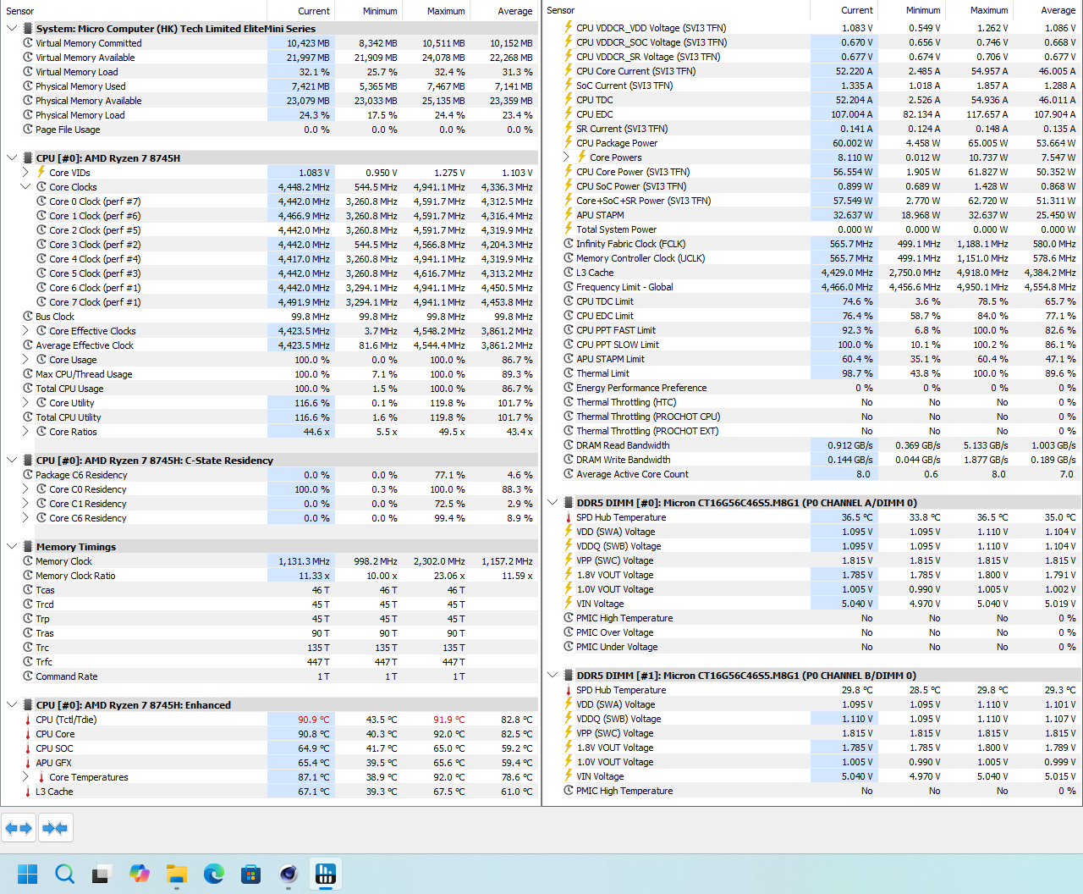The image size is (1083, 894).
Task: Expand Core C0 Residency
Action: [x=25, y=489]
